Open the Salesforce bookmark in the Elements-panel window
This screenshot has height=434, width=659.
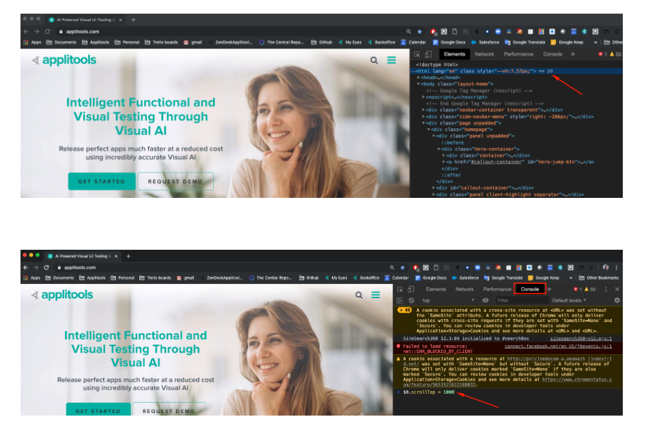(486, 42)
